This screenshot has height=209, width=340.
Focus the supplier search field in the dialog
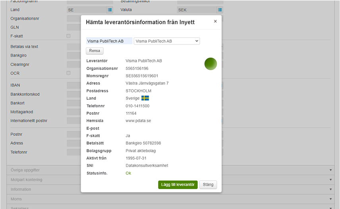(x=109, y=41)
